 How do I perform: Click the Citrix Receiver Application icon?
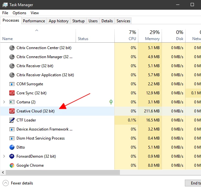12,75
